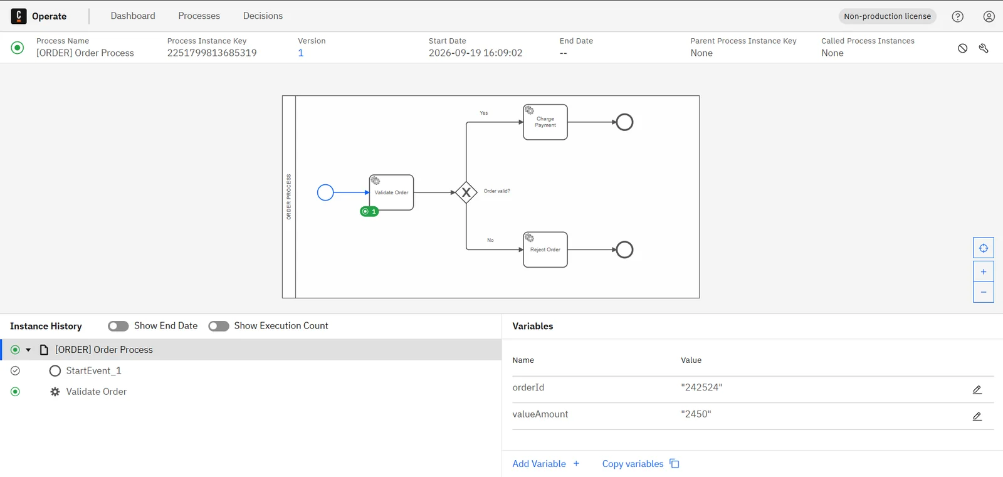1003x477 pixels.
Task: Cancel instance using the circle-slash icon
Action: pyautogui.click(x=962, y=48)
